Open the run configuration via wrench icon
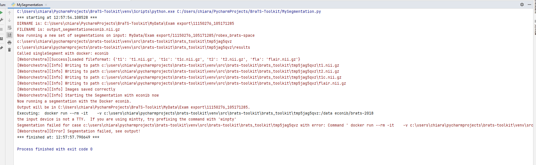 pyautogui.click(x=1, y=19)
